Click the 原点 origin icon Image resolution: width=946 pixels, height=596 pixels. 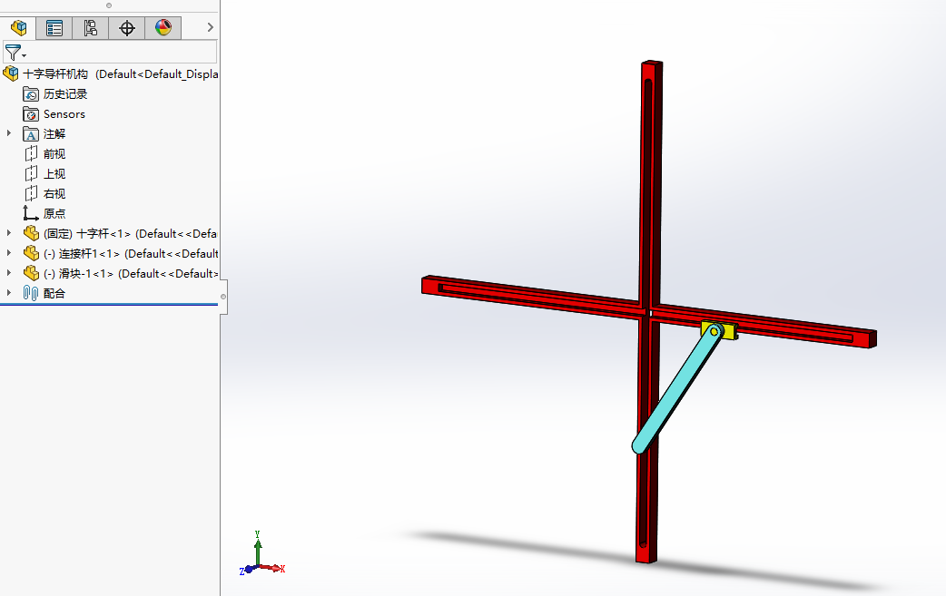tap(31, 213)
